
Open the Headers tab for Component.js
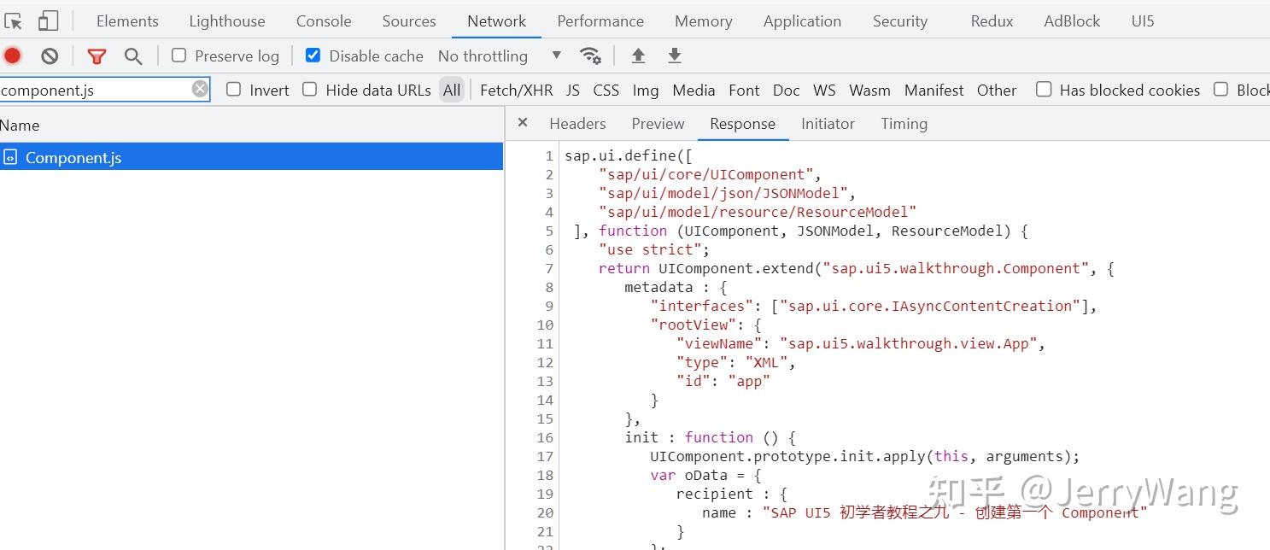pos(577,123)
